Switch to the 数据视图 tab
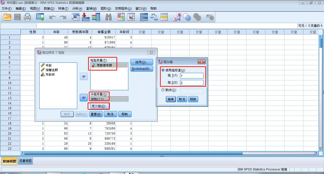Screen dimensions: 324x174 [10, 161]
